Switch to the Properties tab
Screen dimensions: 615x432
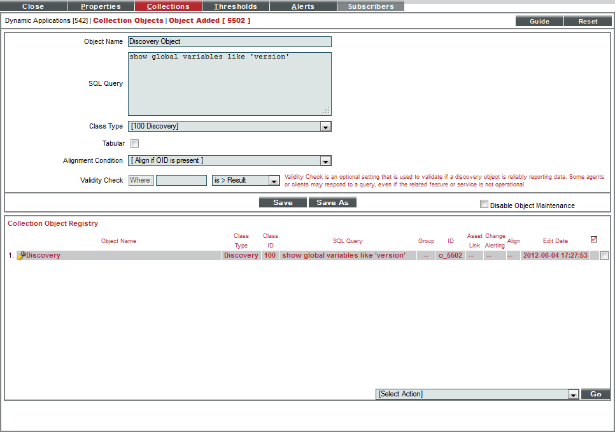point(101,6)
